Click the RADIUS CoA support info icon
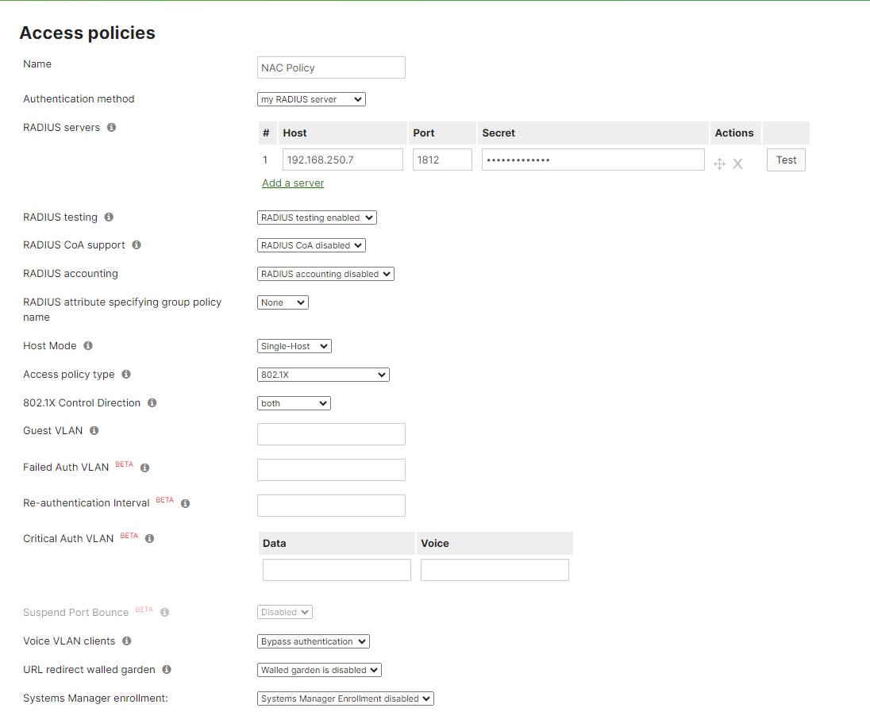Image resolution: width=870 pixels, height=712 pixels. point(135,244)
